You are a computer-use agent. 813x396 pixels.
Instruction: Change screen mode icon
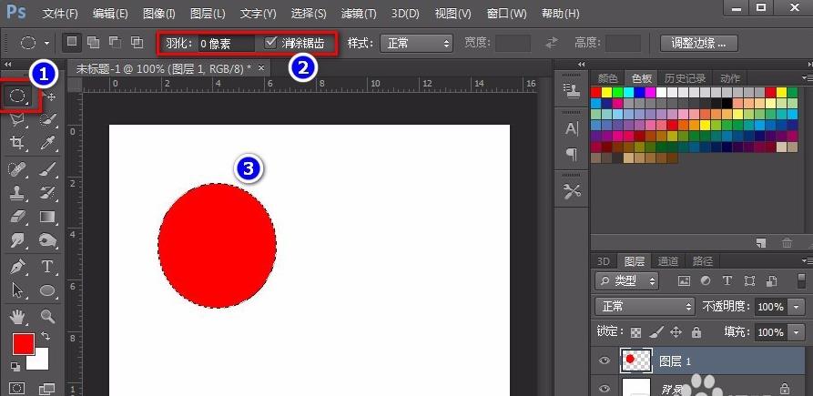[47, 388]
